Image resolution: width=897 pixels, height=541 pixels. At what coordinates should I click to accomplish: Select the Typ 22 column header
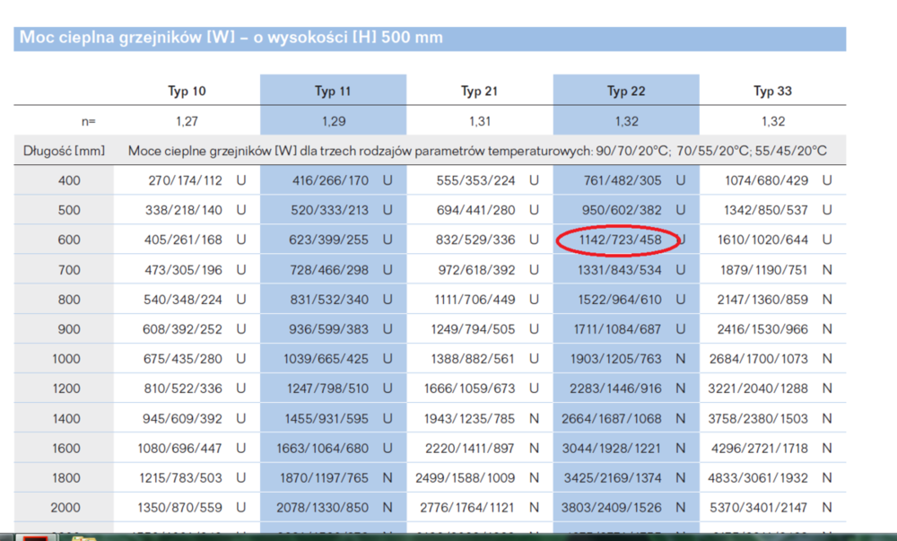coord(626,92)
